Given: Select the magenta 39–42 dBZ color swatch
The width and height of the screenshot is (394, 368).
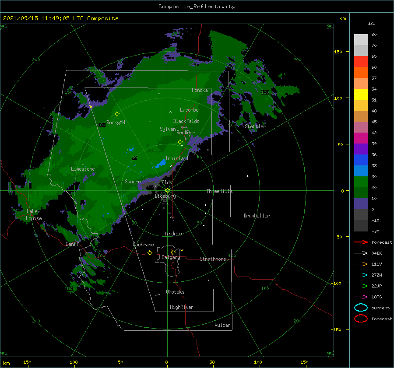Looking at the screenshot, I should (x=361, y=138).
